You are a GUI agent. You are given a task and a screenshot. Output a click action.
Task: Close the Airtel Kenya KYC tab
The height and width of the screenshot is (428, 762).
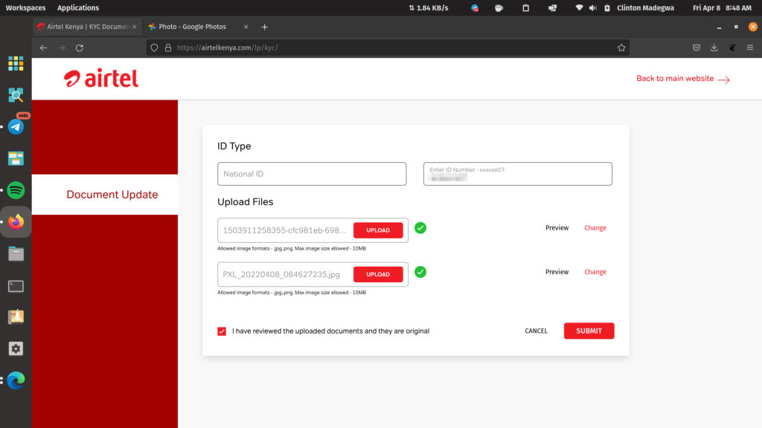[135, 27]
